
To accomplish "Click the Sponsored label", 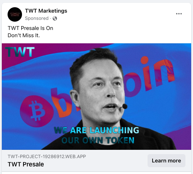I will coord(37,18).
